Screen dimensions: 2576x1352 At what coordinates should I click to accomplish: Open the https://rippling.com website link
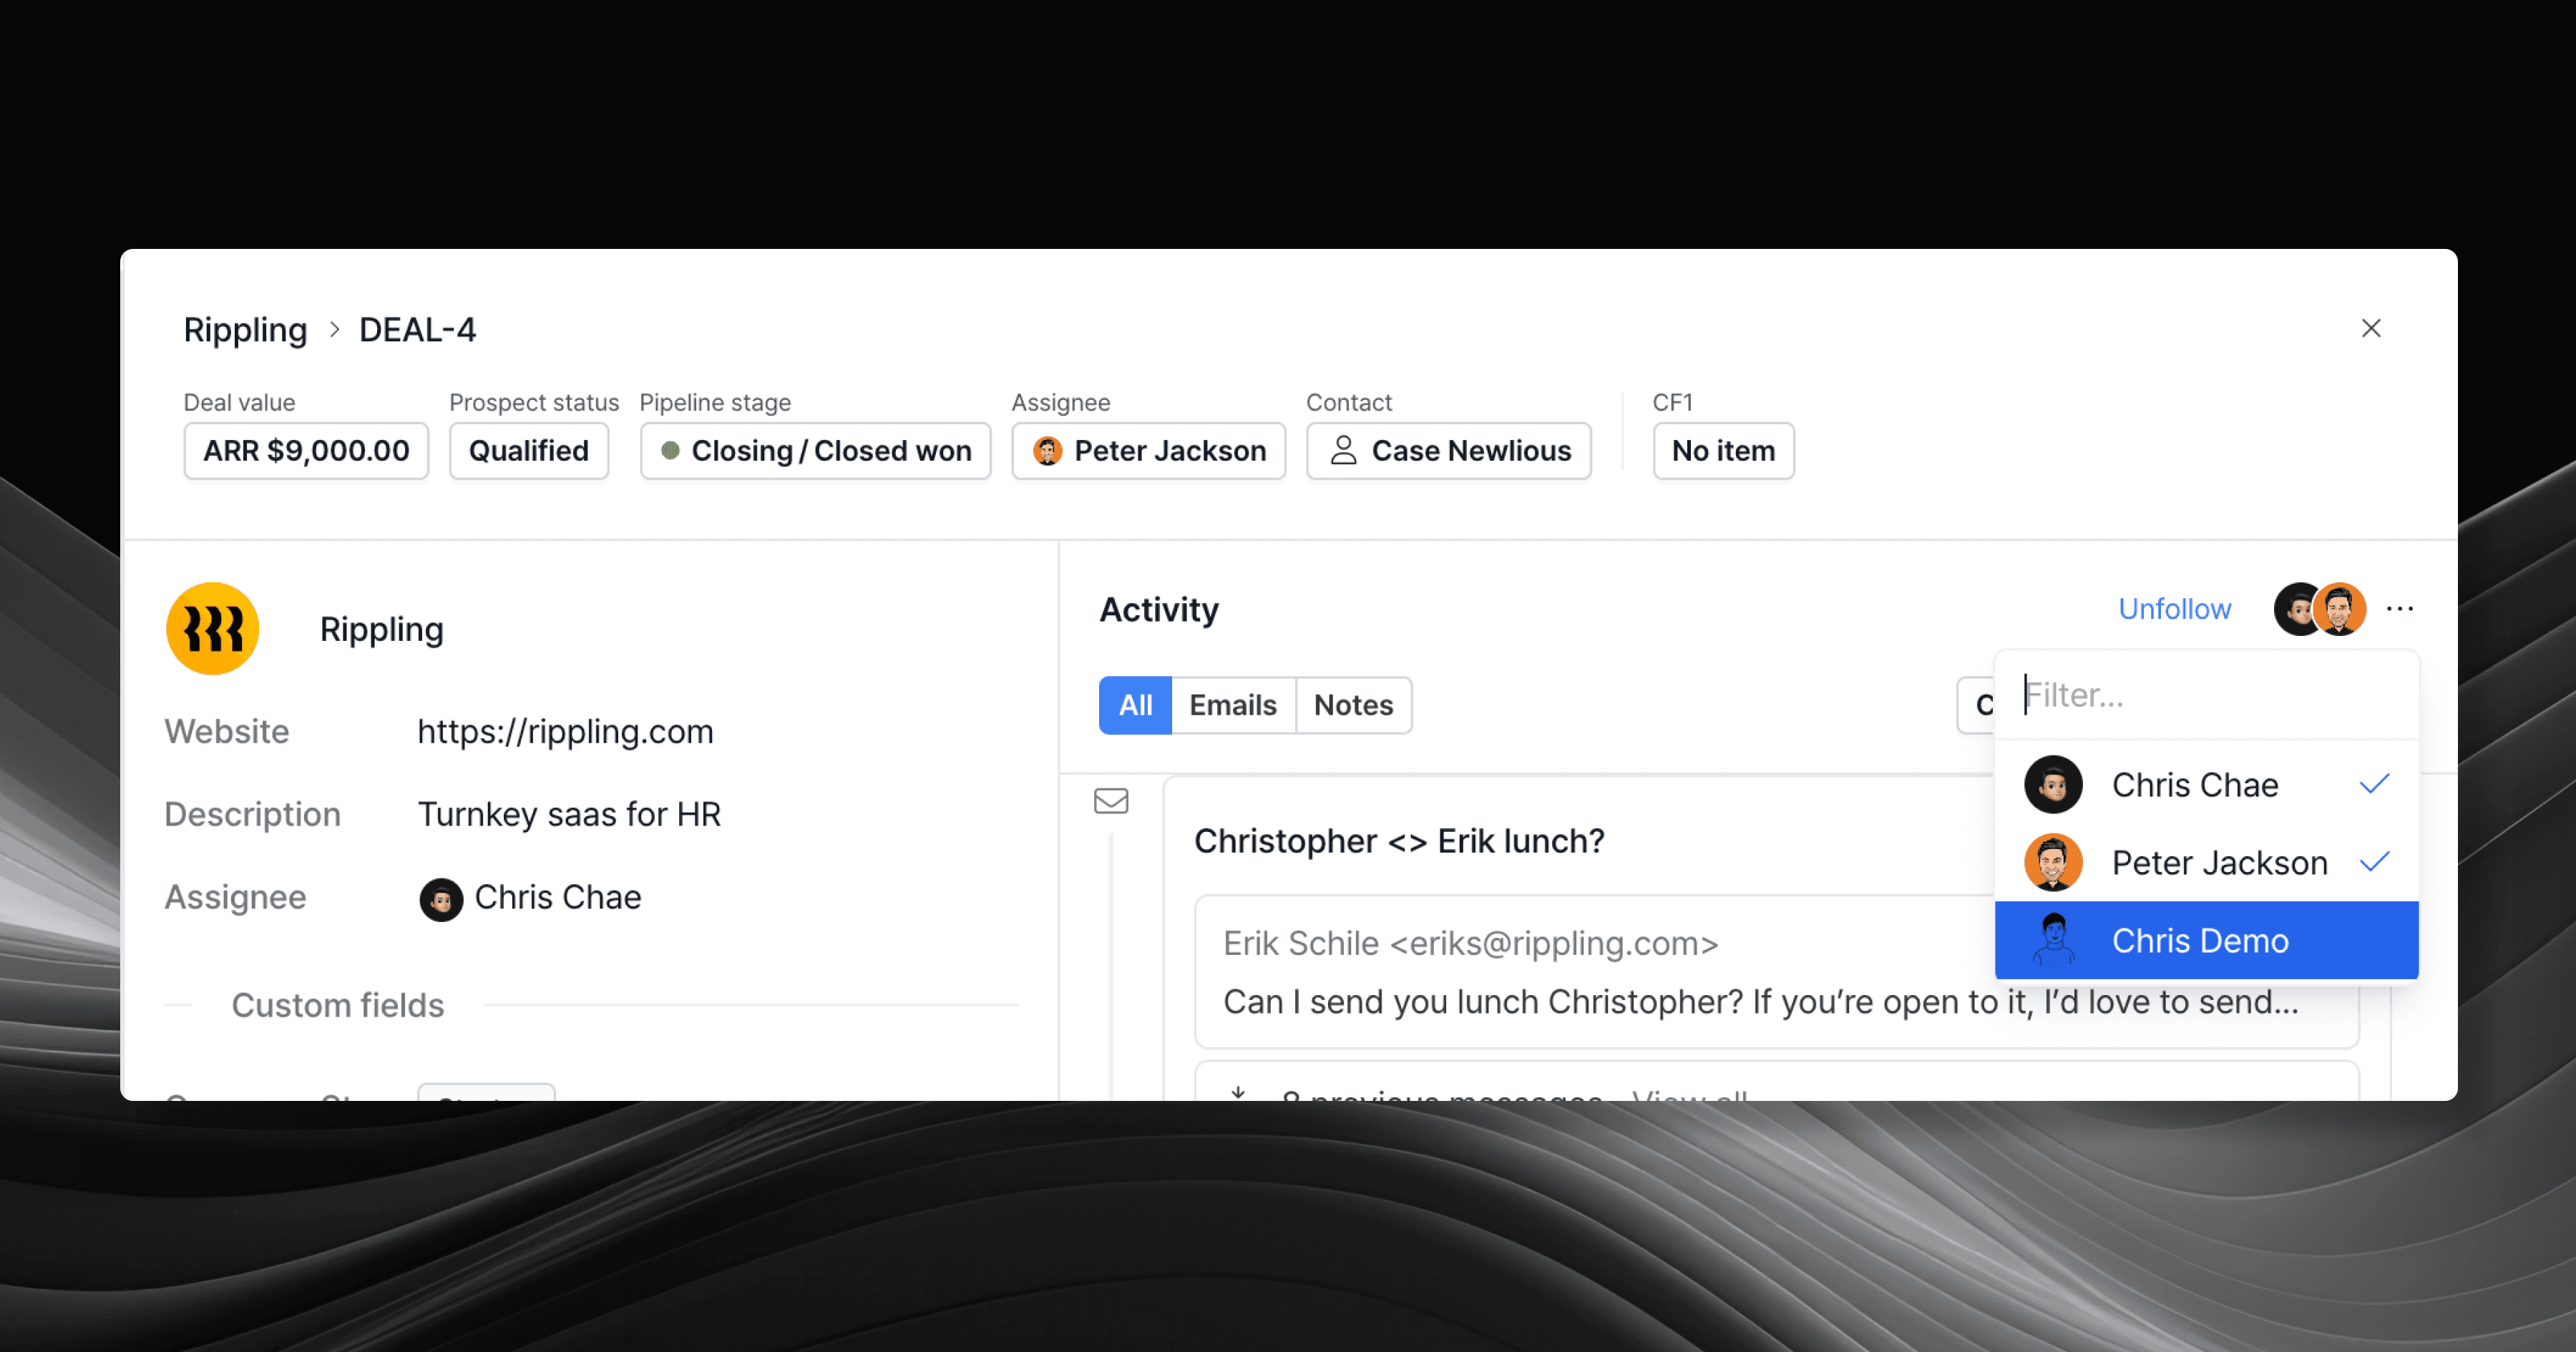tap(565, 732)
